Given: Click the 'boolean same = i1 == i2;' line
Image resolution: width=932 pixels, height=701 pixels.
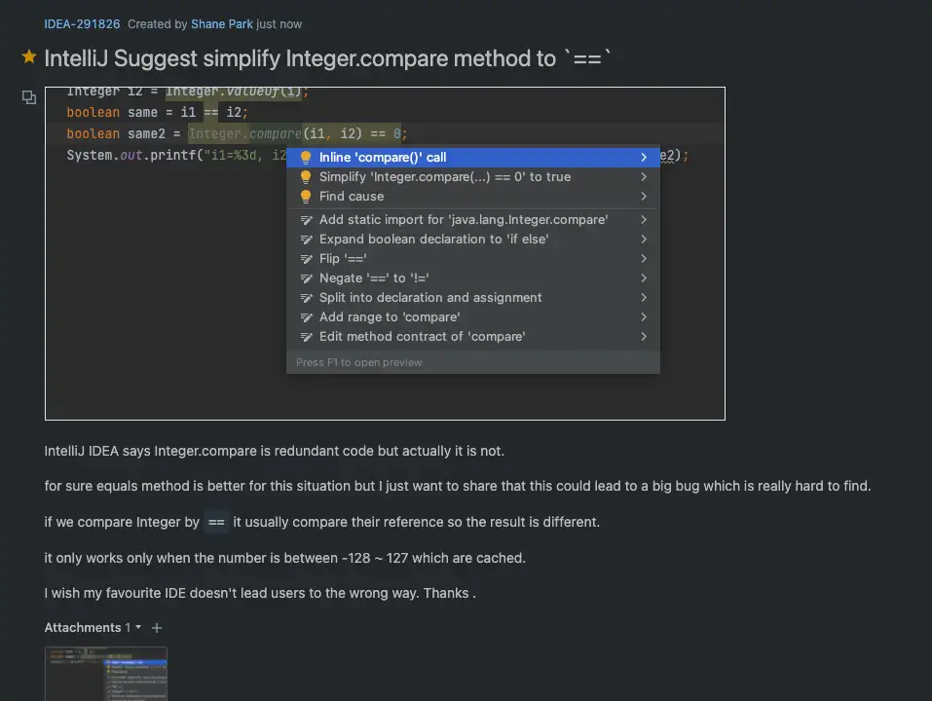Looking at the screenshot, I should coord(158,112).
